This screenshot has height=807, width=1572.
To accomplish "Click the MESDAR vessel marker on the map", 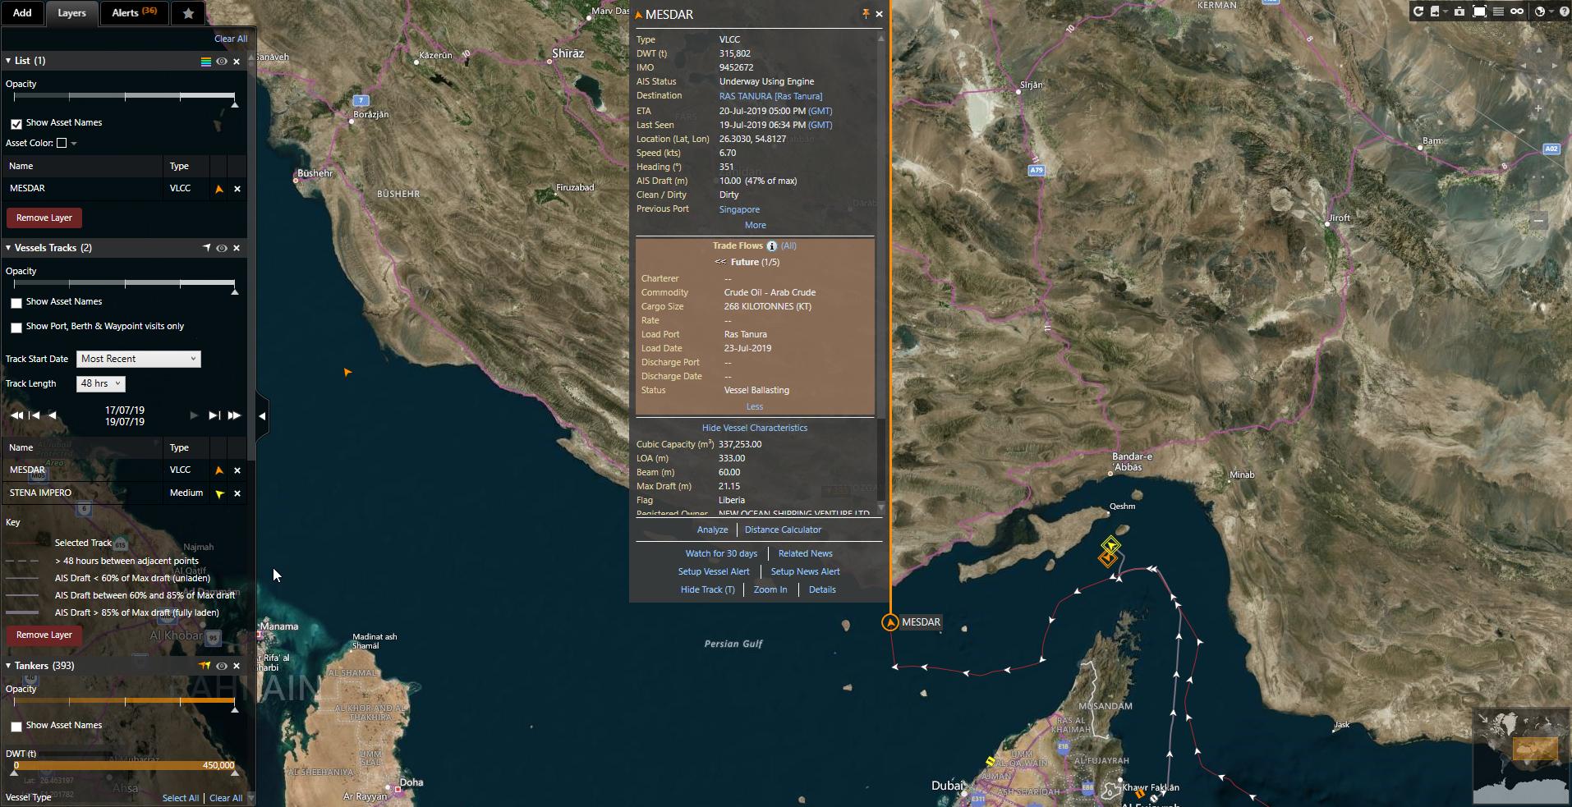I will click(890, 622).
